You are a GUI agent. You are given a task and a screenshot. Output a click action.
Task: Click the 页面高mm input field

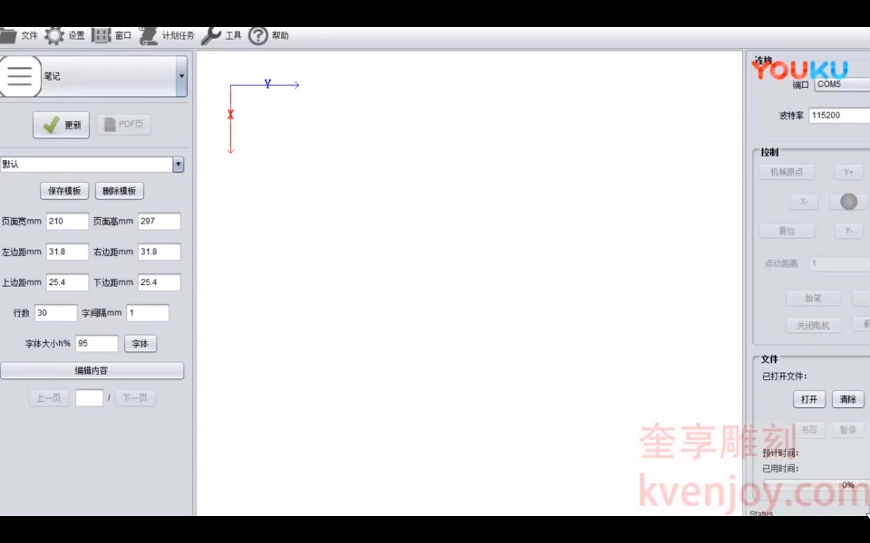[x=159, y=221]
